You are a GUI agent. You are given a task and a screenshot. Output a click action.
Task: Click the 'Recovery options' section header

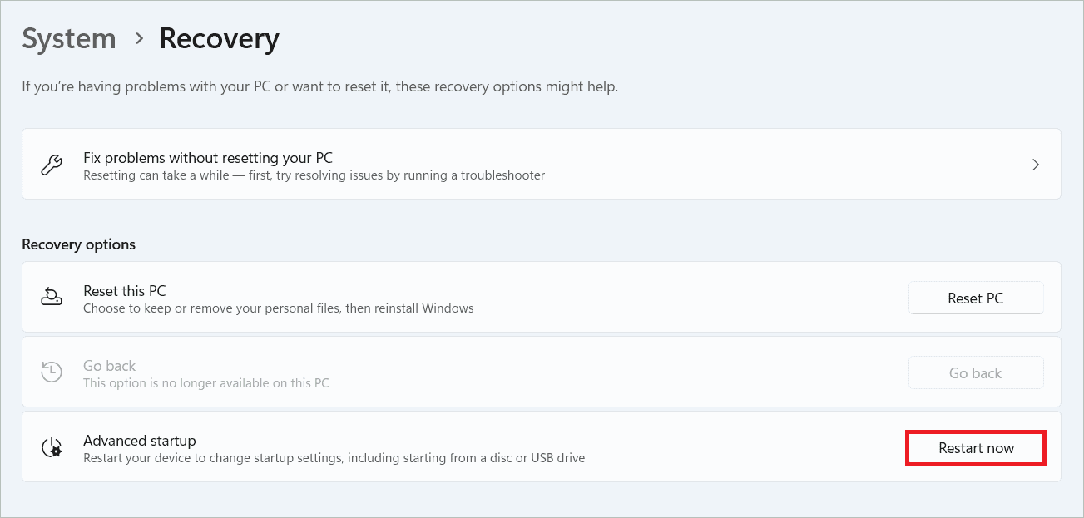coord(79,244)
